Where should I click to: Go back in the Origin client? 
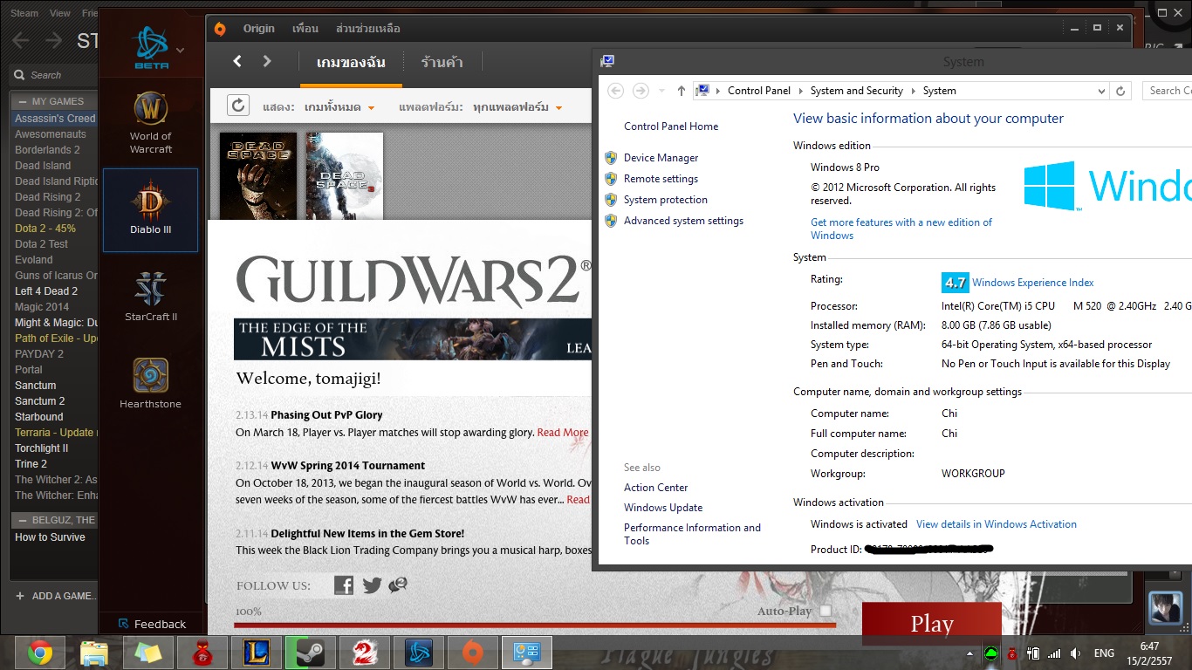tap(237, 61)
